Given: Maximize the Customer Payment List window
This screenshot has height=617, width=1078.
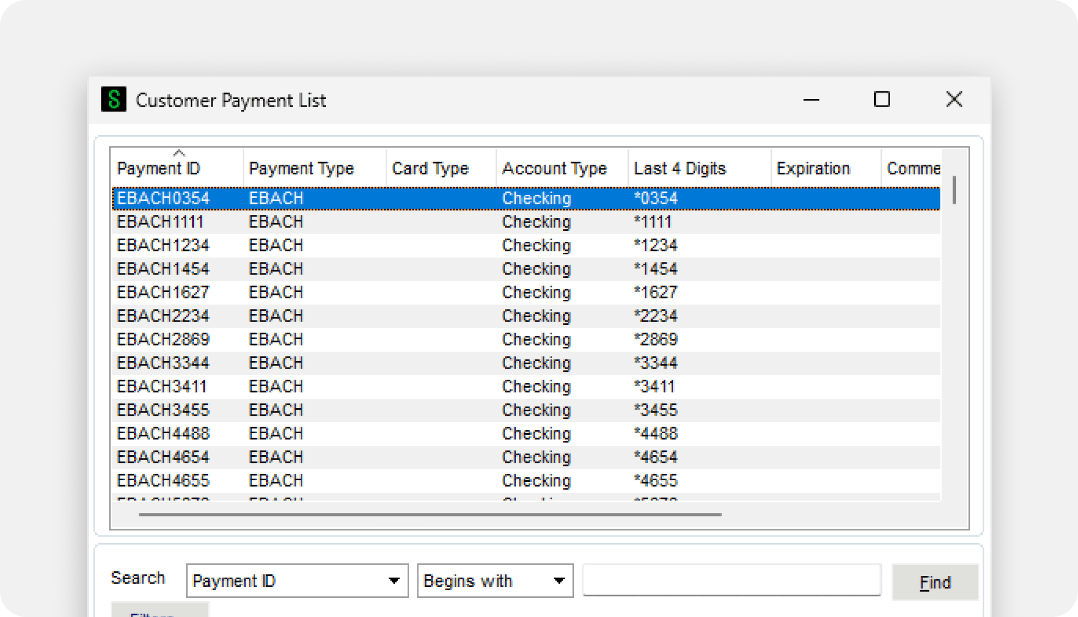Looking at the screenshot, I should (881, 100).
